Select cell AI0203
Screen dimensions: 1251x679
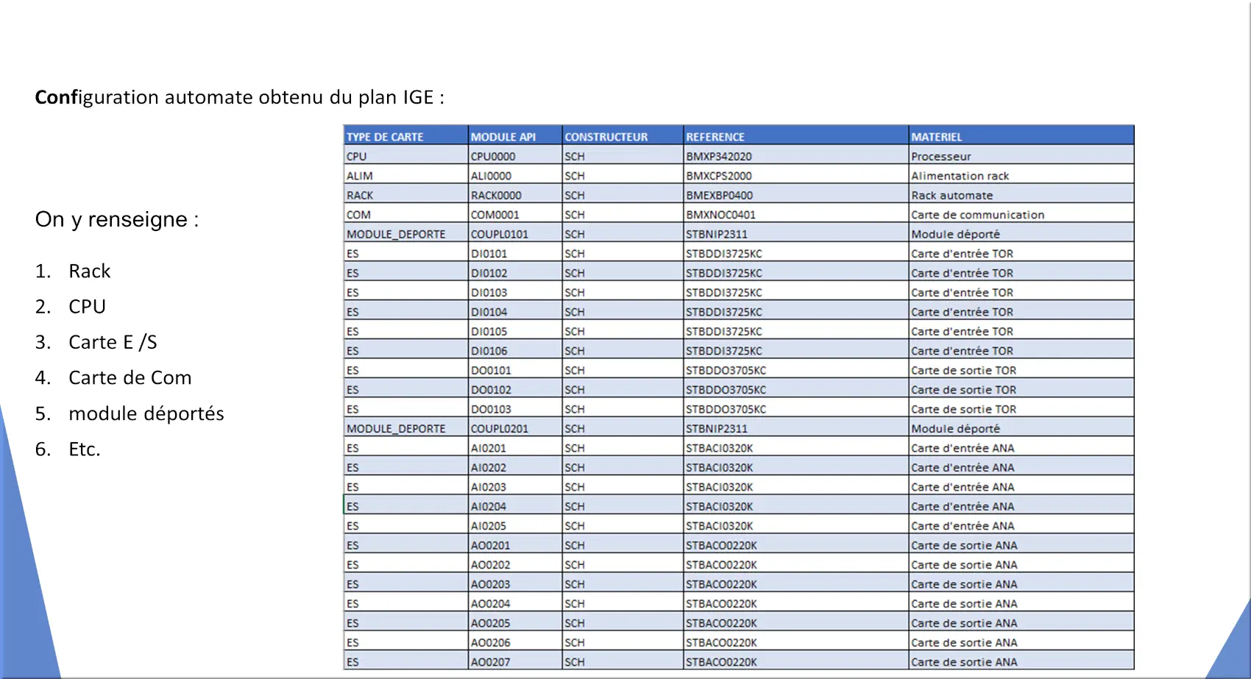click(515, 487)
